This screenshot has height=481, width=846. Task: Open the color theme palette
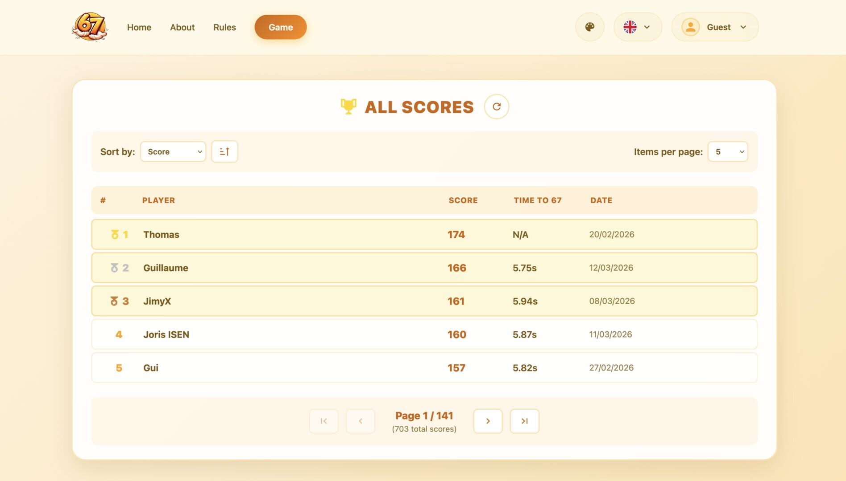[589, 27]
